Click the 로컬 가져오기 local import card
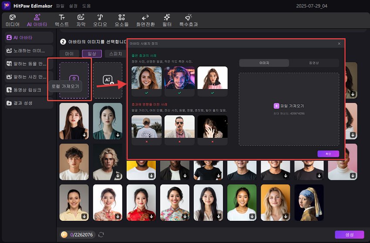370x243 pixels. [74, 80]
